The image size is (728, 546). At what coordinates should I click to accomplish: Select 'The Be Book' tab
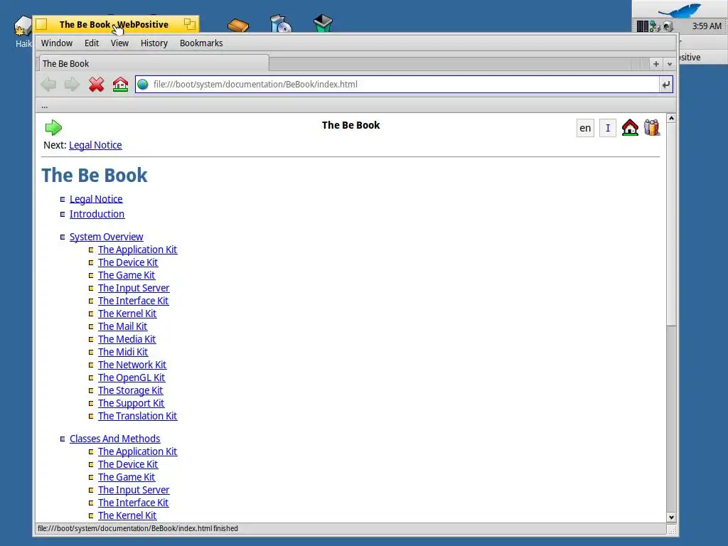click(x=153, y=63)
